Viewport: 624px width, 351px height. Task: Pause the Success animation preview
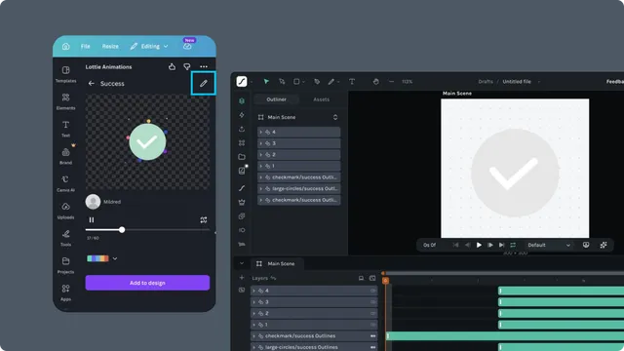[x=92, y=219]
